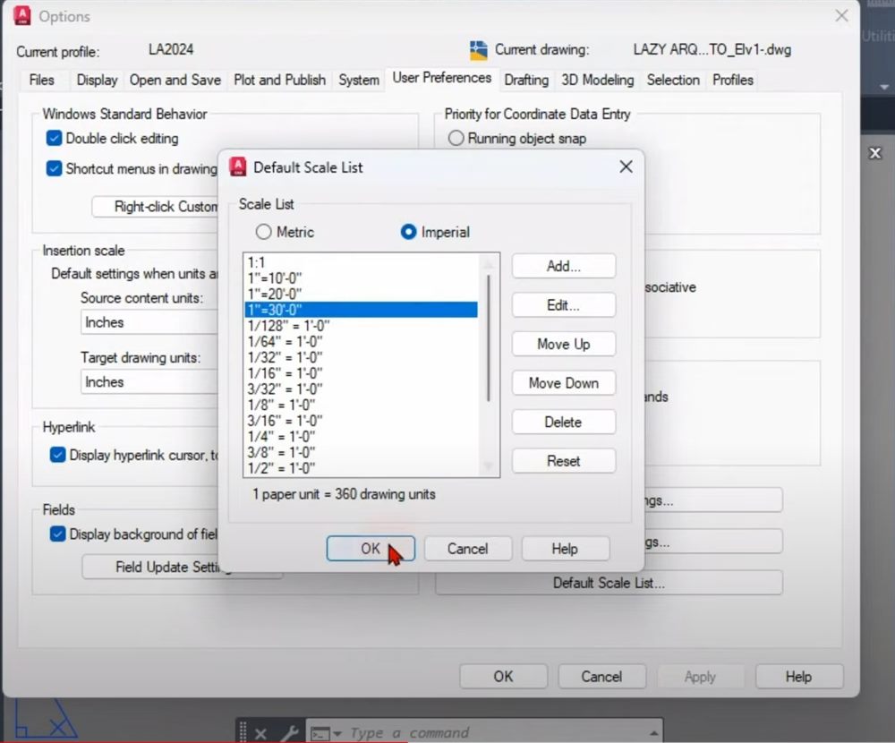Select scale 1/8" = 1'-0"
This screenshot has height=743, width=895.
[x=361, y=405]
